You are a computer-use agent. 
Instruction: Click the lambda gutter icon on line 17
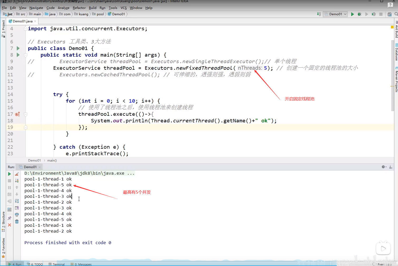point(17,114)
